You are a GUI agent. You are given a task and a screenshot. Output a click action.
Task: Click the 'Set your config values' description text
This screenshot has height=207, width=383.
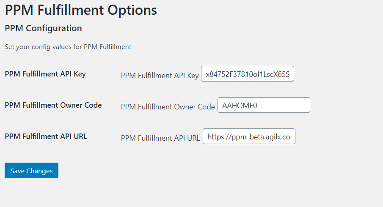coord(68,47)
